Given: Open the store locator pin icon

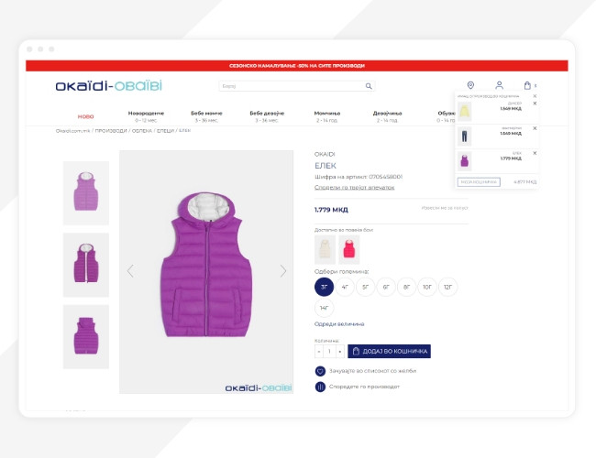Looking at the screenshot, I should pos(470,85).
